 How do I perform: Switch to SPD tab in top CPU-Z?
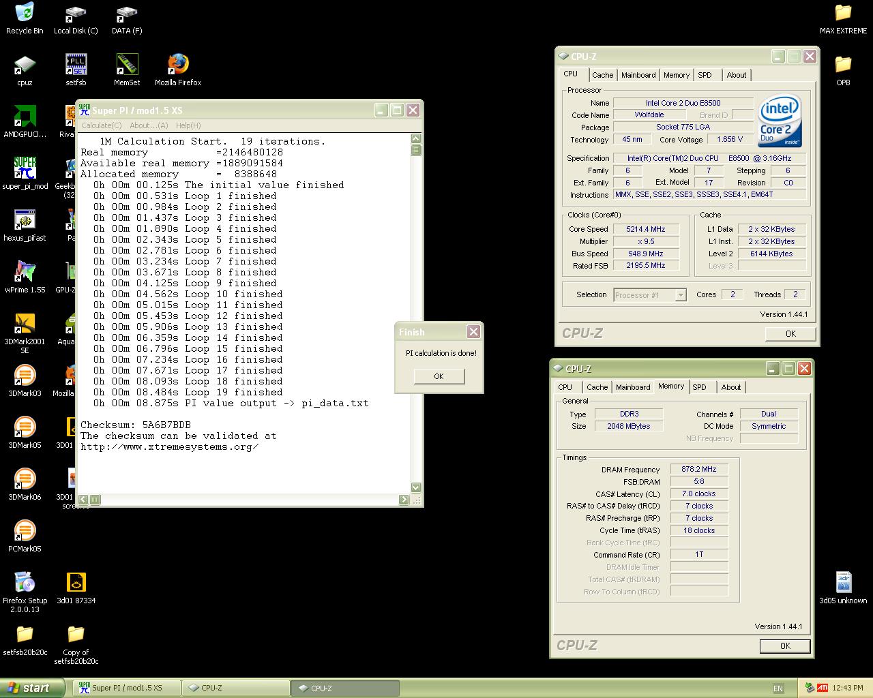pos(705,75)
